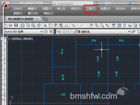
Task: Expand the 辅助线 layer dropdown arrow
Action: [129, 32]
